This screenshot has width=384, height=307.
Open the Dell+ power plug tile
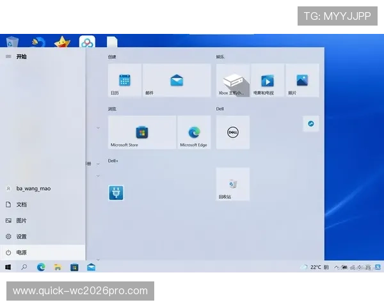(x=116, y=193)
